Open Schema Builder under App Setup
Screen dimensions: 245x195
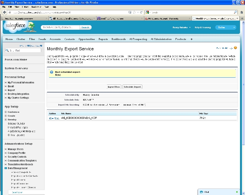click(16, 123)
